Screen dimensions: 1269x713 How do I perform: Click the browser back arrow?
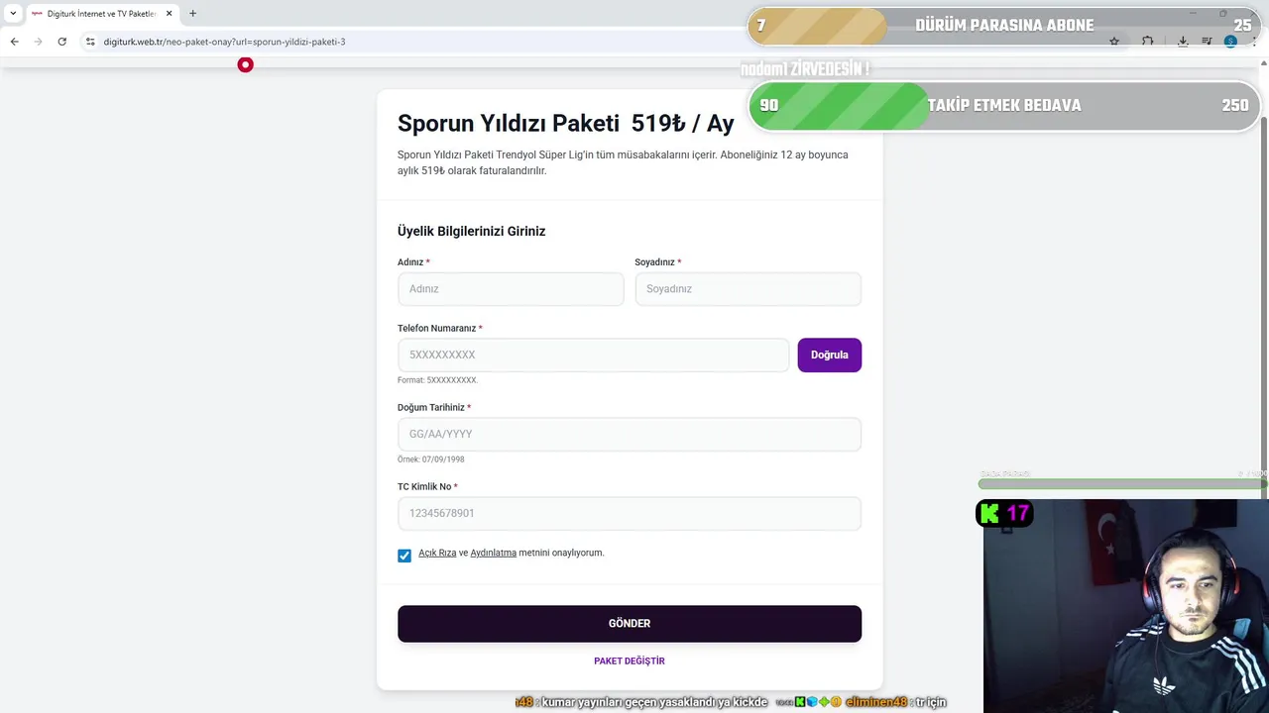(x=14, y=42)
